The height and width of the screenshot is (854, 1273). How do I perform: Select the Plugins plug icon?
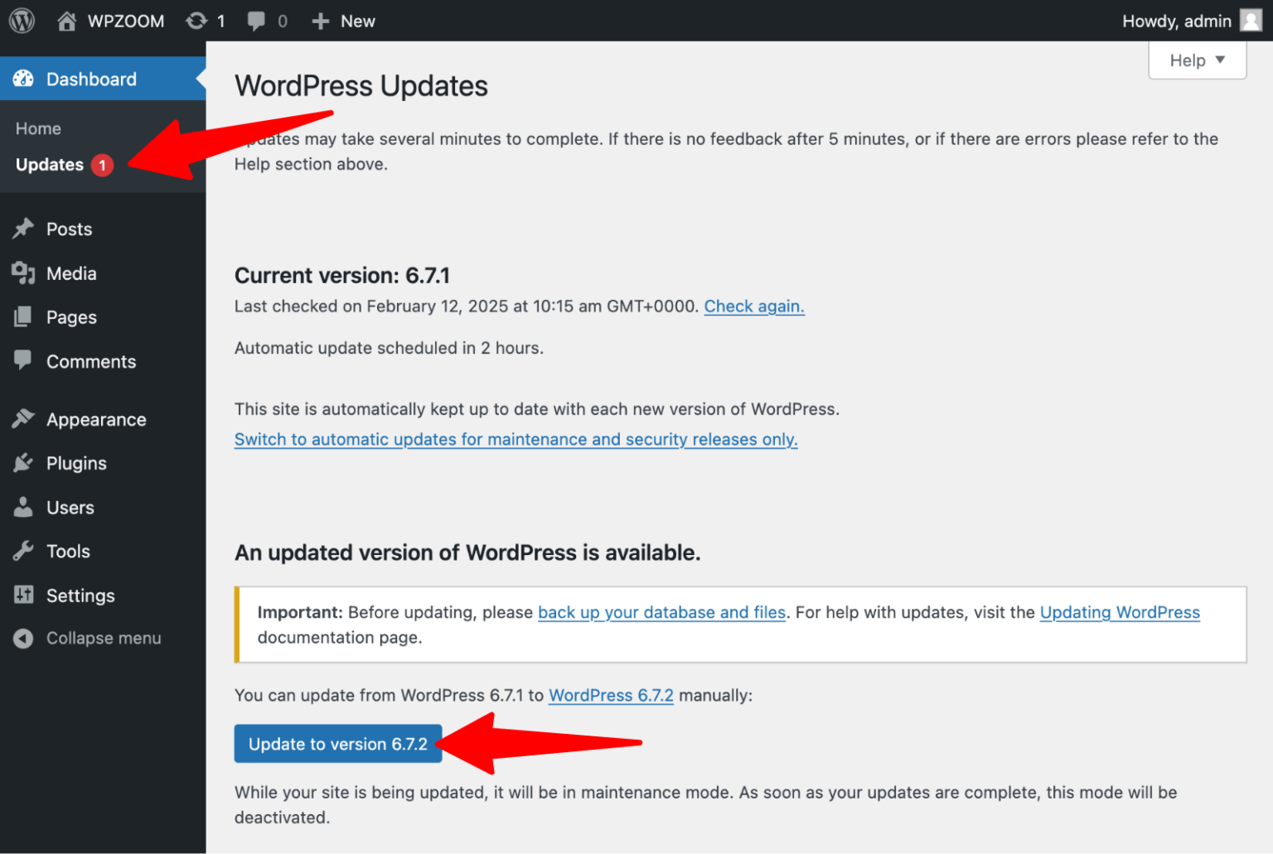tap(24, 463)
